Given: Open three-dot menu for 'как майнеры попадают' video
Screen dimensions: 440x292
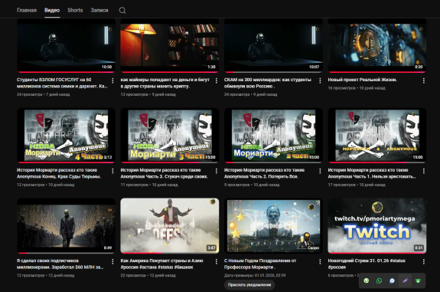Looking at the screenshot, I should (x=217, y=80).
